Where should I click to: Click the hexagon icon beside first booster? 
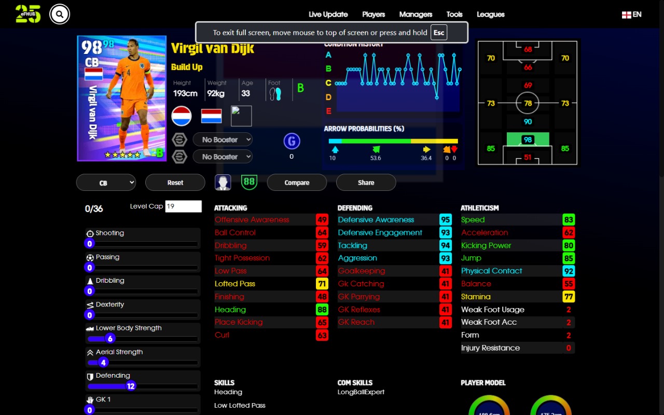pos(179,140)
